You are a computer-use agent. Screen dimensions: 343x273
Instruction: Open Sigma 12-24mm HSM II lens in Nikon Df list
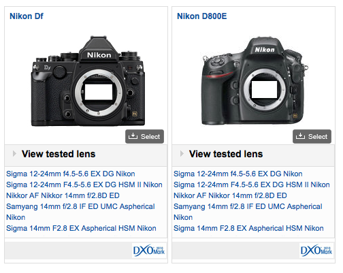pos(84,184)
